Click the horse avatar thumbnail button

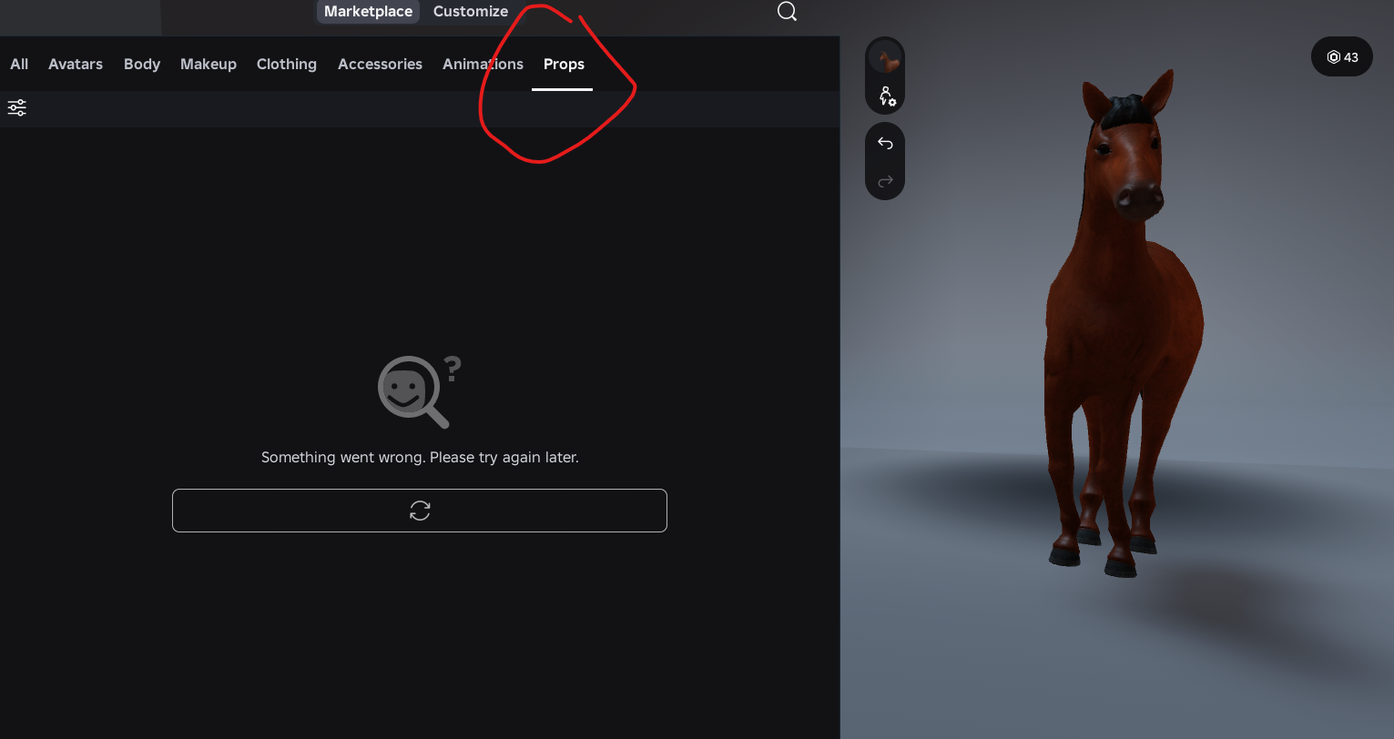click(x=885, y=58)
